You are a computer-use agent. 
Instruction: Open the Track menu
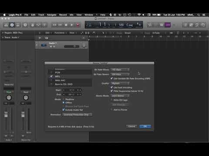pos(41,15)
